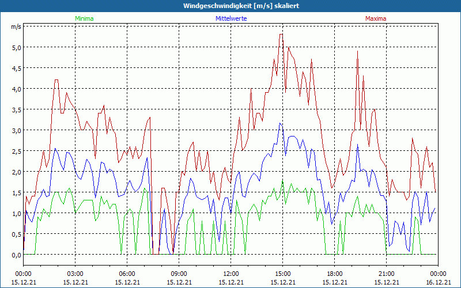Click the '2,5' y-axis value
The image size is (461, 288).
[17, 151]
